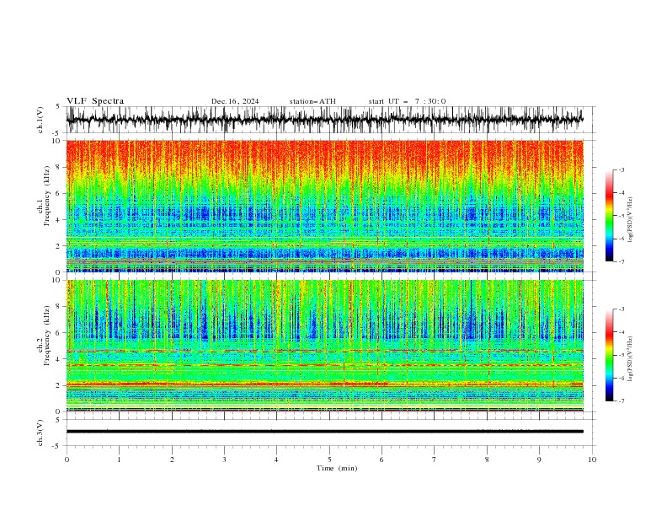Click the "6" kHz tick of ch.2 spectrogram
667x516 pixels.
59,333
